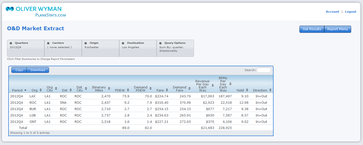Click the 75.9 PDEW value
This screenshot has height=145, width=363.
pyautogui.click(x=126, y=96)
